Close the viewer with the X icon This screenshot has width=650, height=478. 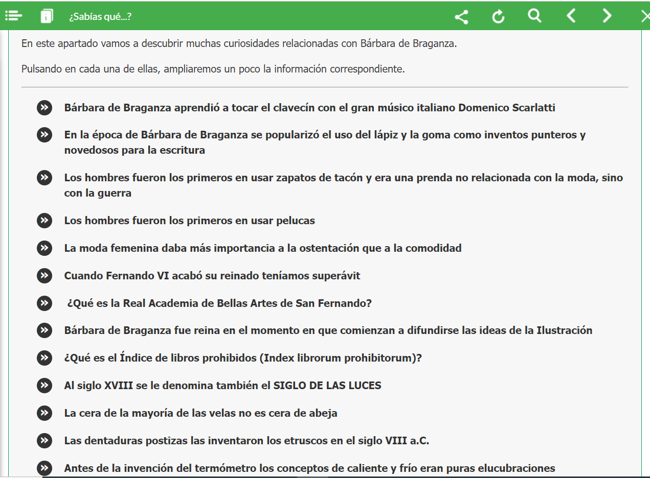pos(645,16)
